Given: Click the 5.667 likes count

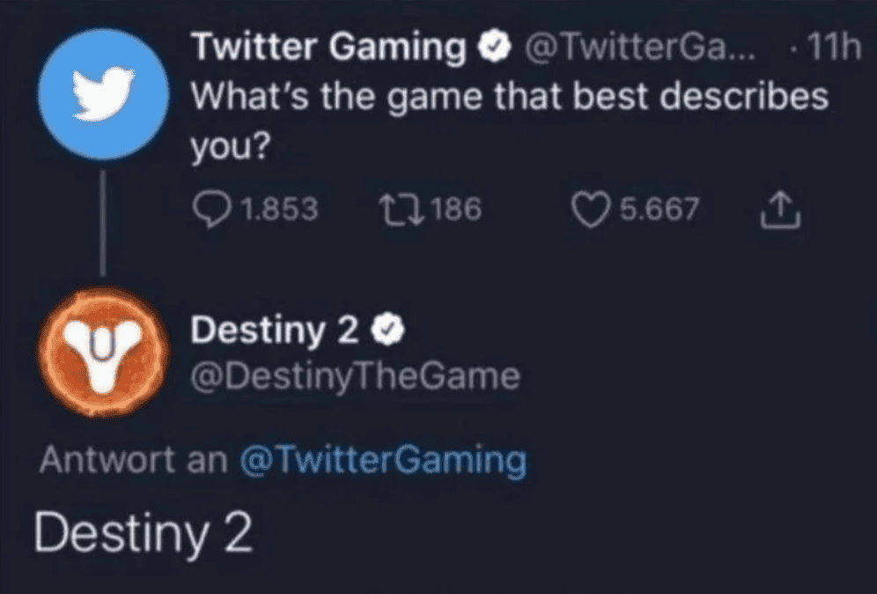Looking at the screenshot, I should click(660, 210).
